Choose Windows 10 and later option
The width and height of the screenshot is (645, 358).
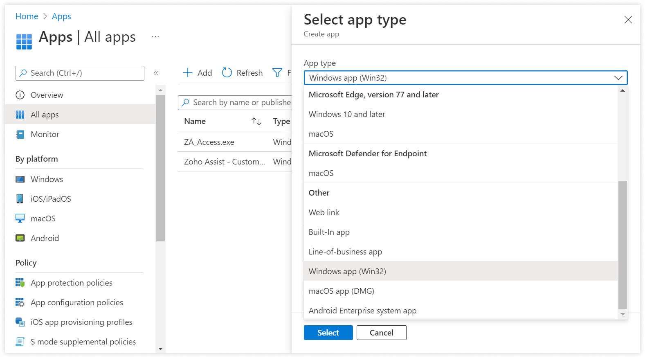[461, 114]
